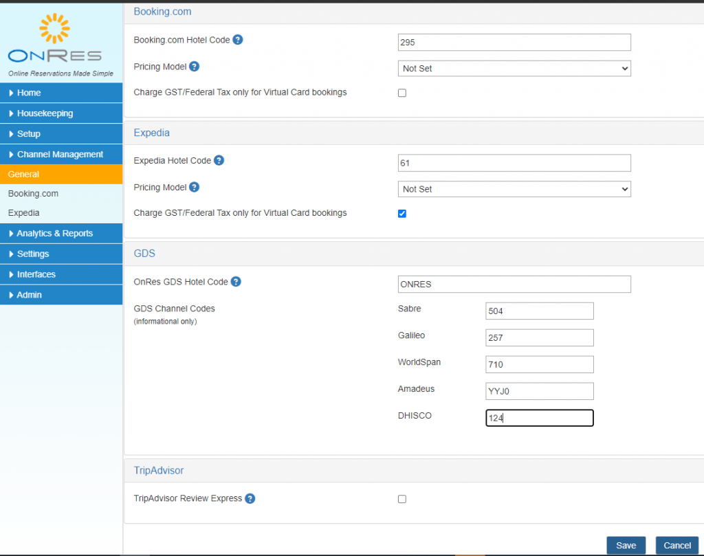This screenshot has width=704, height=556.
Task: Select Expedia submenu item in sidebar
Action: [24, 213]
